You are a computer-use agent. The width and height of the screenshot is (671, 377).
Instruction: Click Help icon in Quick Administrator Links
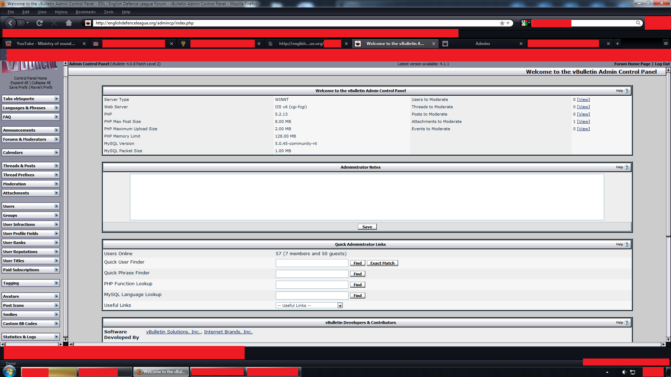coord(627,244)
